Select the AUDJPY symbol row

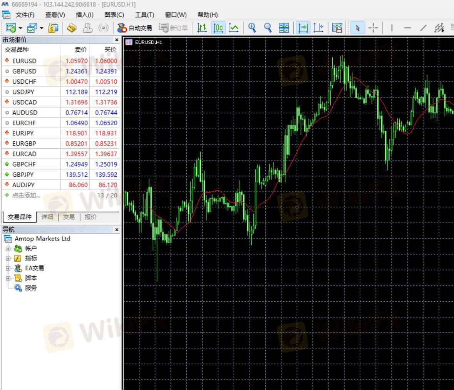[x=61, y=185]
